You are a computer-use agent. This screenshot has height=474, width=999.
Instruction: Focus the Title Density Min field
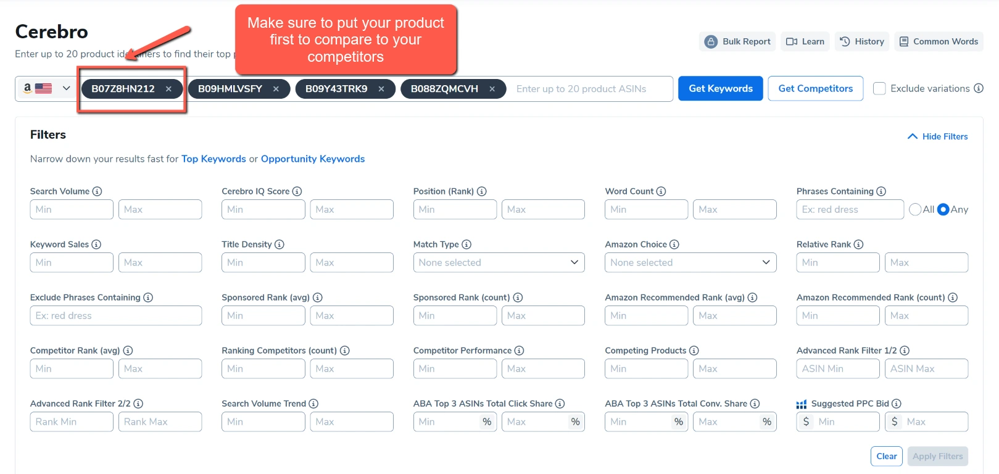(263, 262)
